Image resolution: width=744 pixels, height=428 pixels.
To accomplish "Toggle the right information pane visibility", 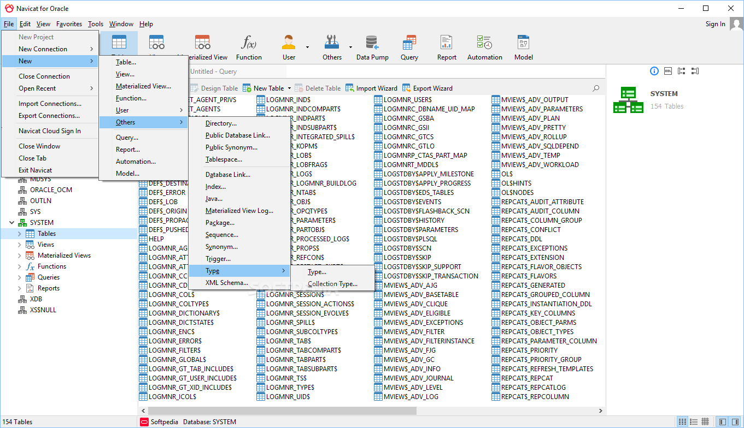I will click(x=735, y=421).
